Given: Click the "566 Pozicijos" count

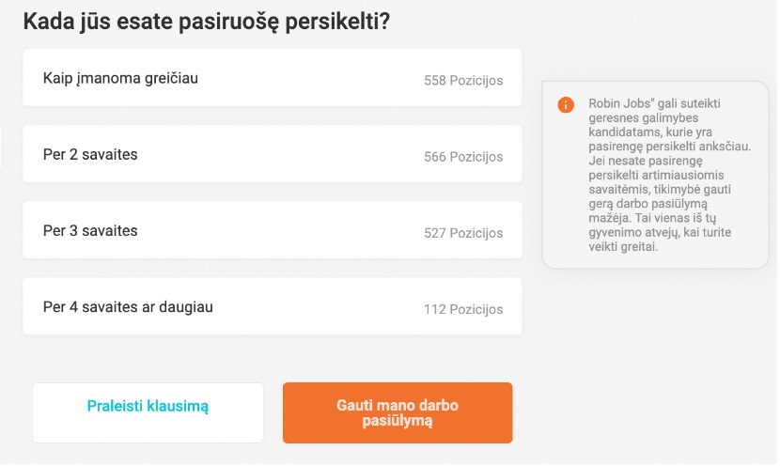Looking at the screenshot, I should (463, 157).
